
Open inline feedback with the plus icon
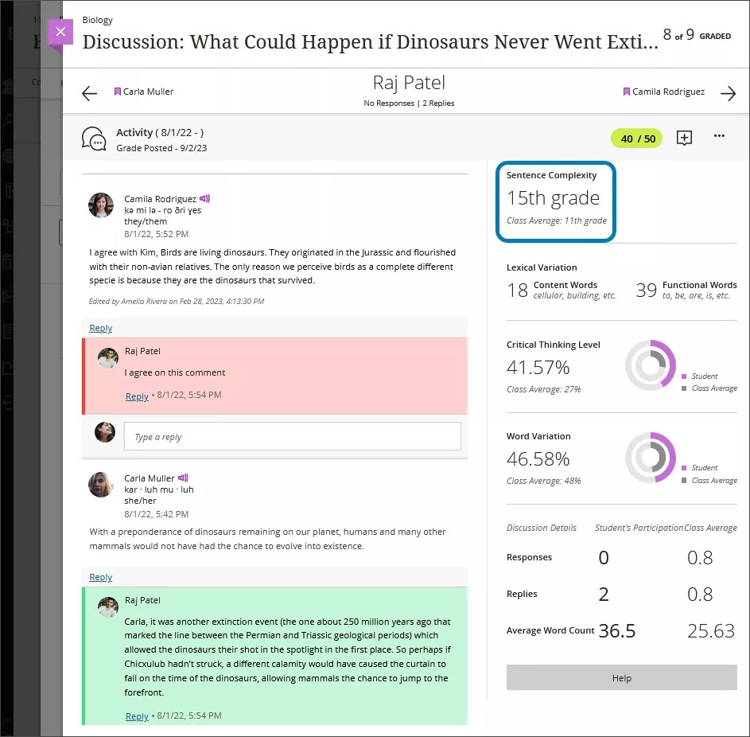(684, 138)
